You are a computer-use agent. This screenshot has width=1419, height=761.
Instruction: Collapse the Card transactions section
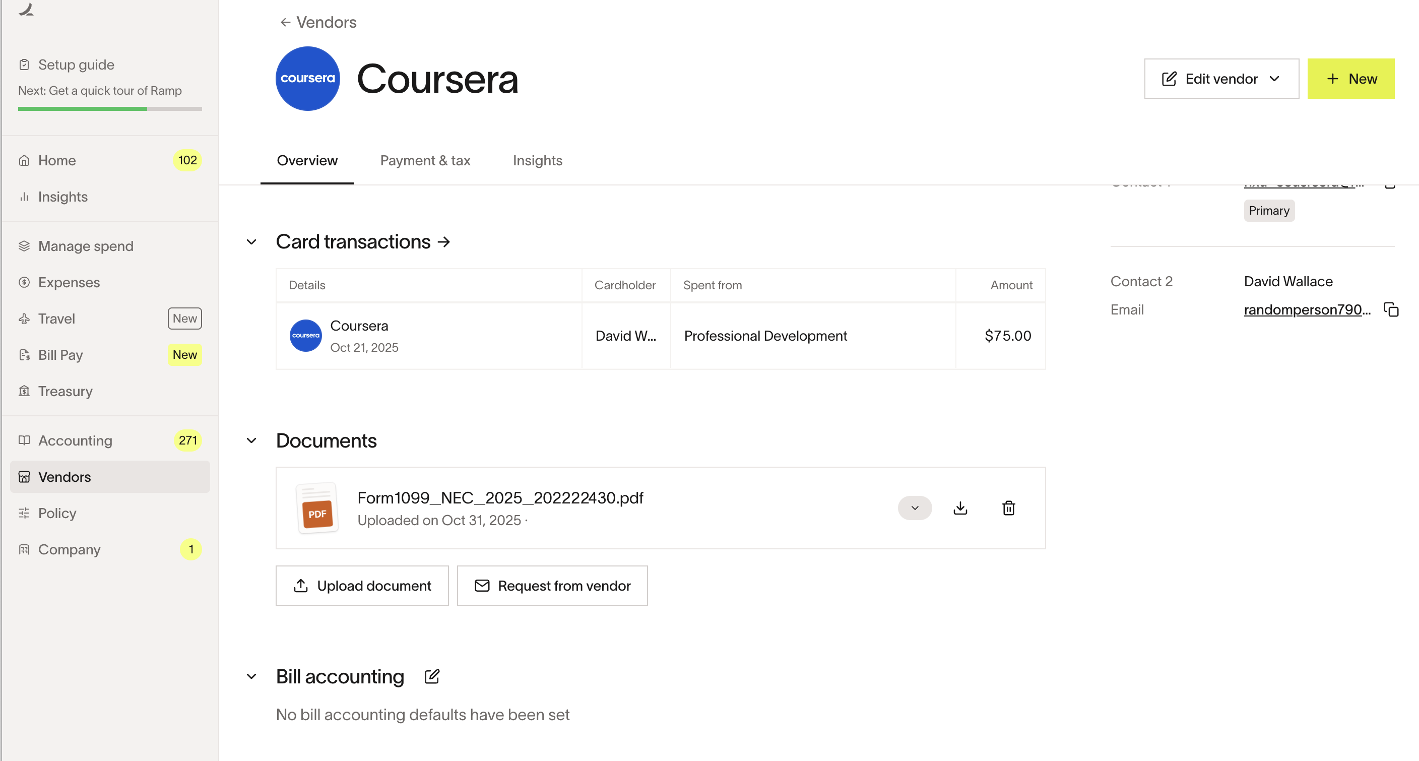(x=252, y=242)
